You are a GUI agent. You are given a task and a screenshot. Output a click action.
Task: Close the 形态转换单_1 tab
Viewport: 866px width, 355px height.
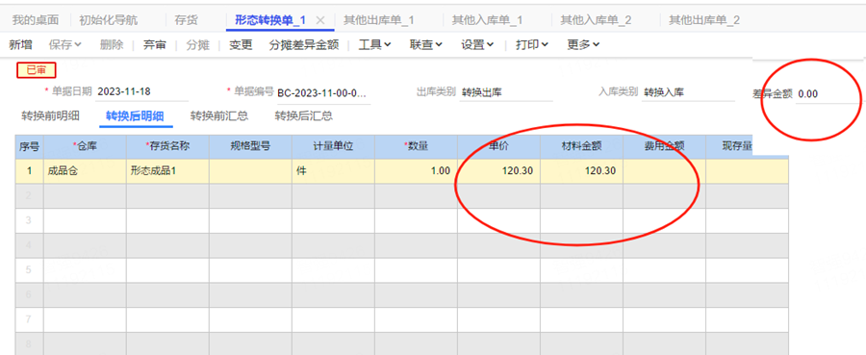pyautogui.click(x=319, y=20)
